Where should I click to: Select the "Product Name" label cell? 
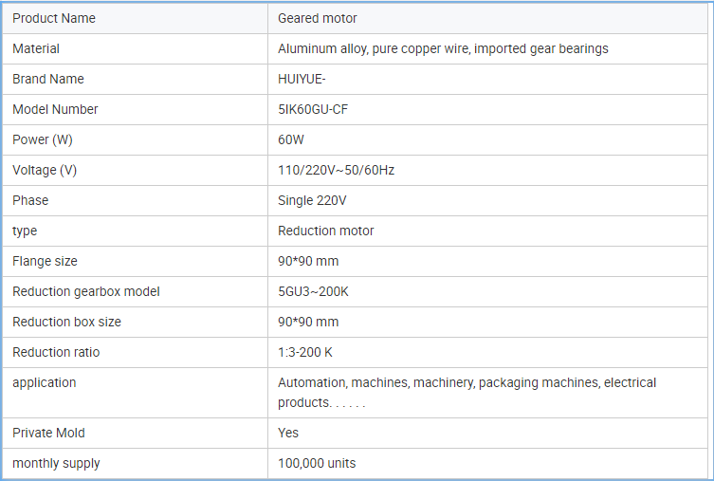click(x=54, y=18)
